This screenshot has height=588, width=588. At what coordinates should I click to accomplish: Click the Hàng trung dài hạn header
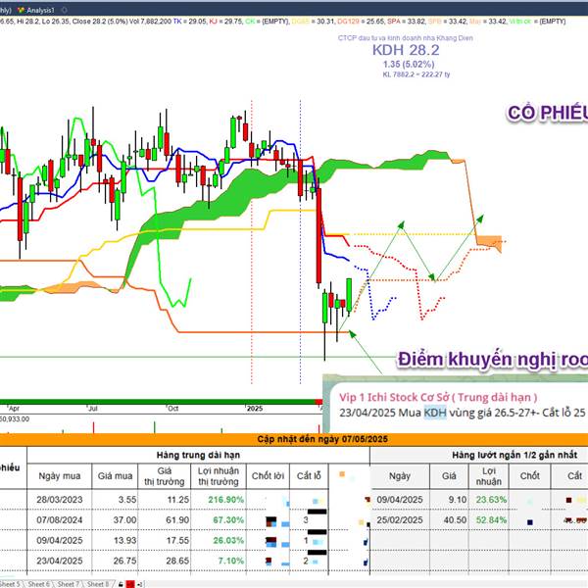pos(198,456)
